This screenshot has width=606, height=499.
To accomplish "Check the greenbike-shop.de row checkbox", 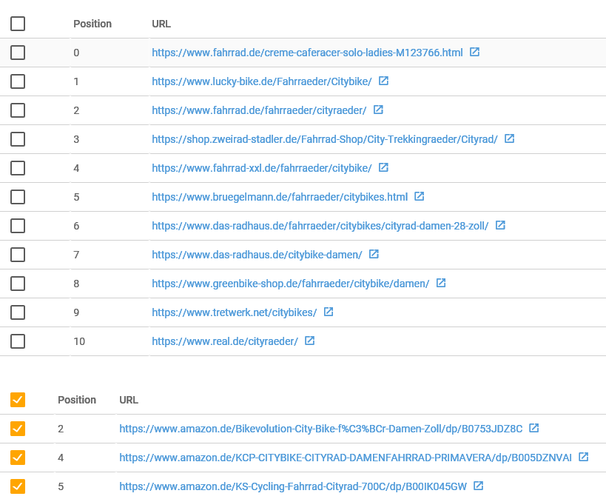I will click(18, 284).
